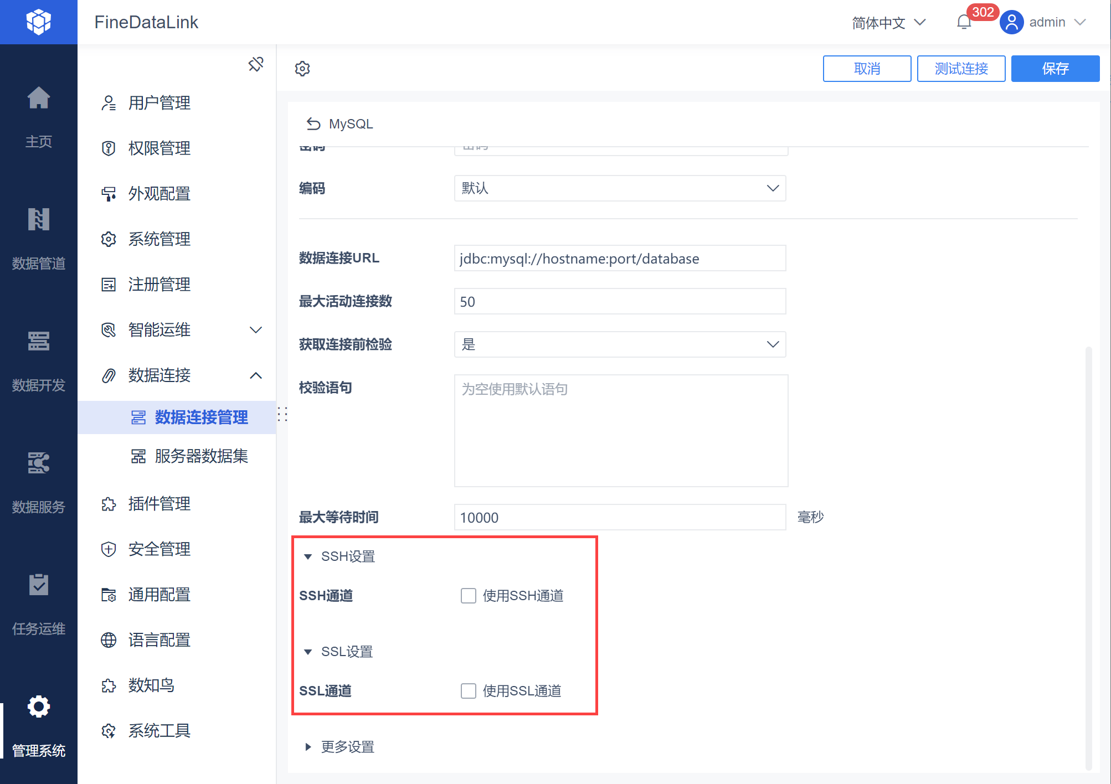The width and height of the screenshot is (1111, 784).
Task: Click the 保存 button
Action: tap(1055, 69)
